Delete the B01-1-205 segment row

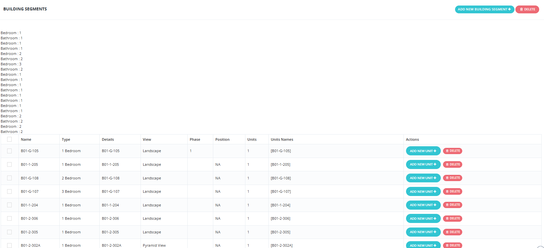coord(452,164)
